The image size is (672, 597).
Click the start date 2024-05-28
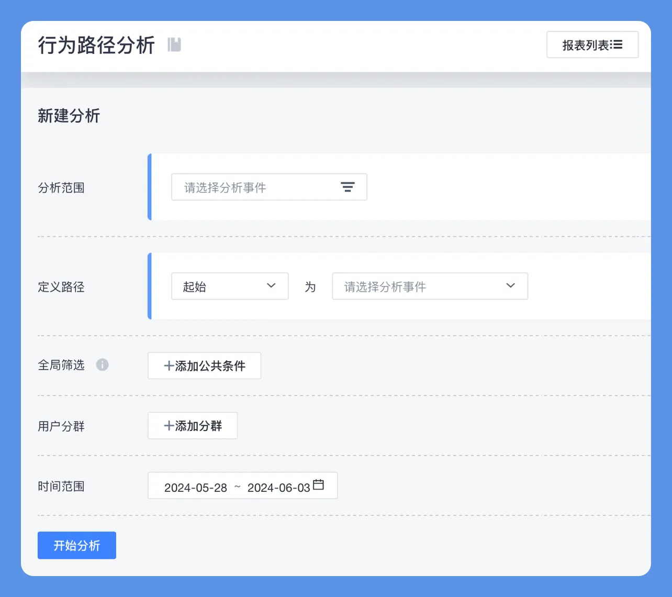coord(196,488)
